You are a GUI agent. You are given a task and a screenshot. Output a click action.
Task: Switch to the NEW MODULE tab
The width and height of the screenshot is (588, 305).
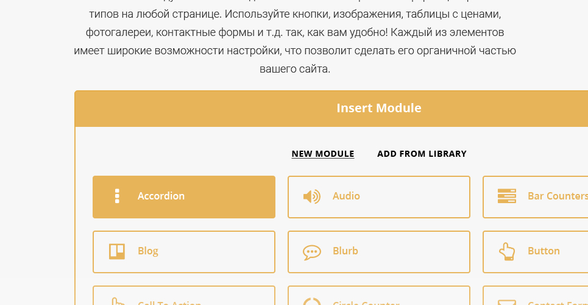click(x=323, y=154)
